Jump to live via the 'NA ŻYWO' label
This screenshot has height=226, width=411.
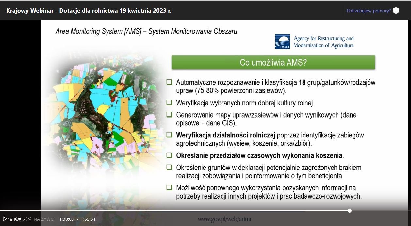coord(44,219)
